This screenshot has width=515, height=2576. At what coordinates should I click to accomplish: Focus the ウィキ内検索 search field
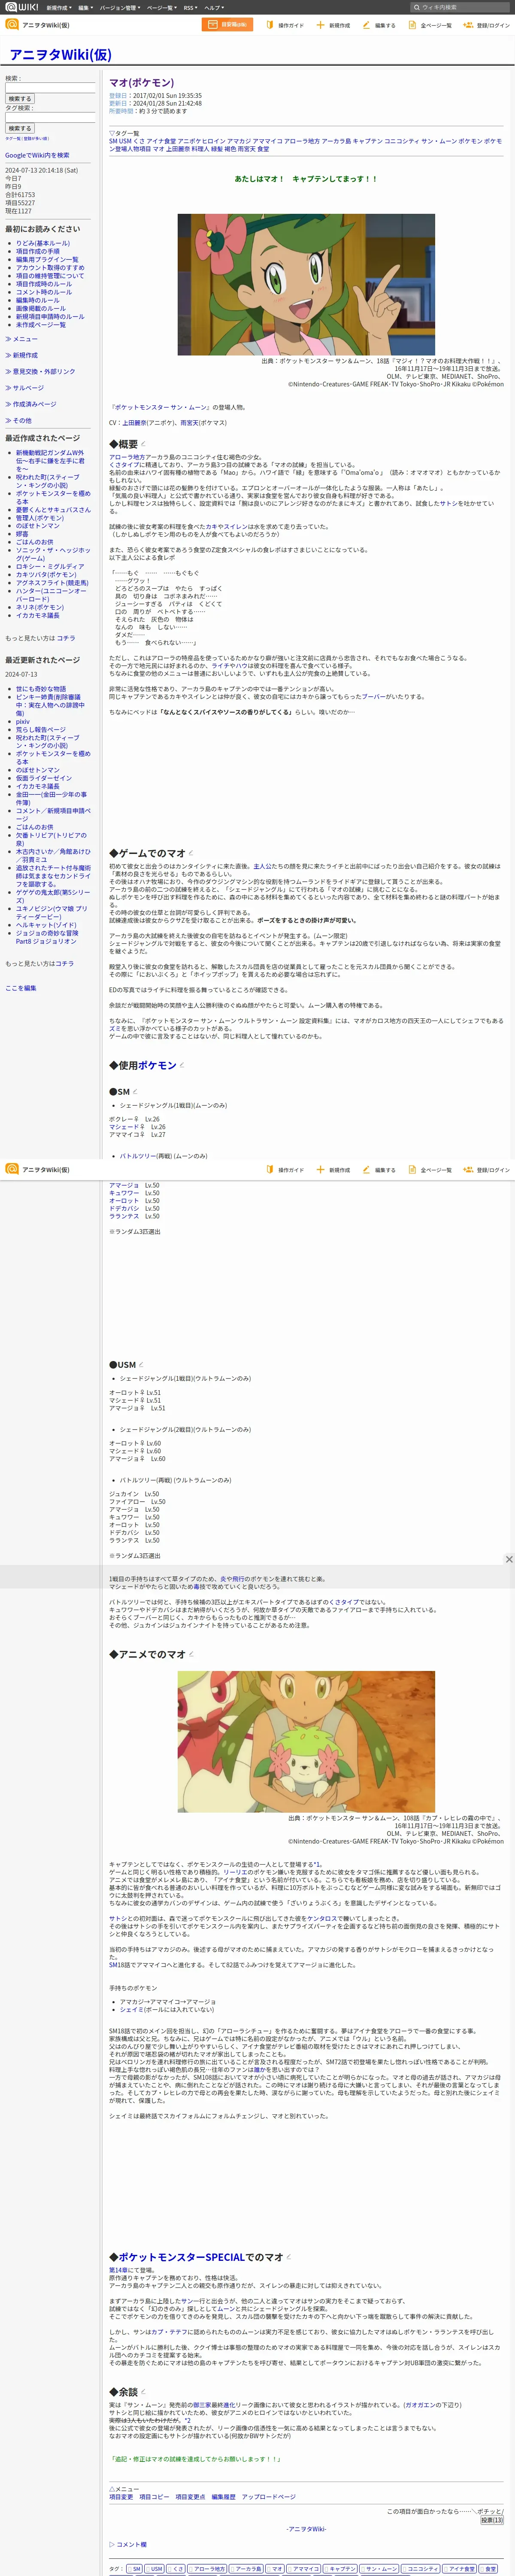pos(460,7)
